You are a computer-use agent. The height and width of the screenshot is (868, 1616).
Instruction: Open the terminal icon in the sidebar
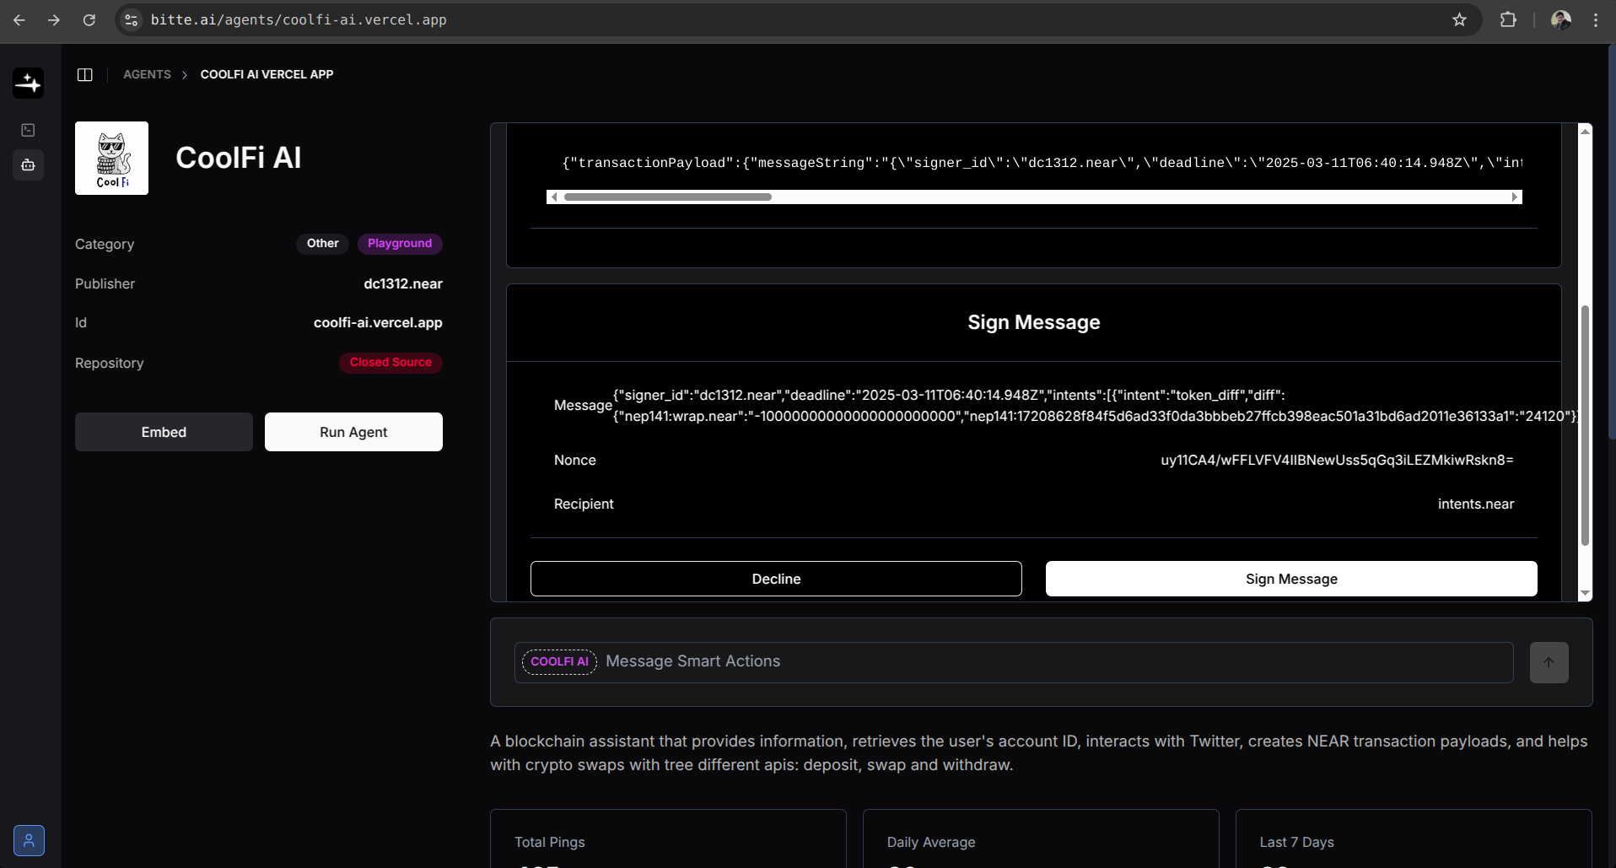pos(28,130)
